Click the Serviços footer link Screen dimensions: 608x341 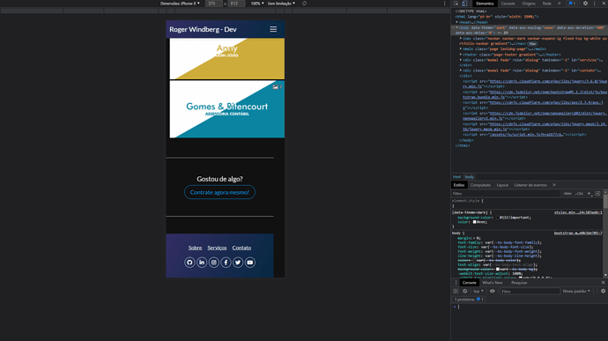(217, 248)
